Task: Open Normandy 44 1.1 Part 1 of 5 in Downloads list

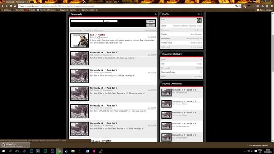Action: (x=104, y=123)
